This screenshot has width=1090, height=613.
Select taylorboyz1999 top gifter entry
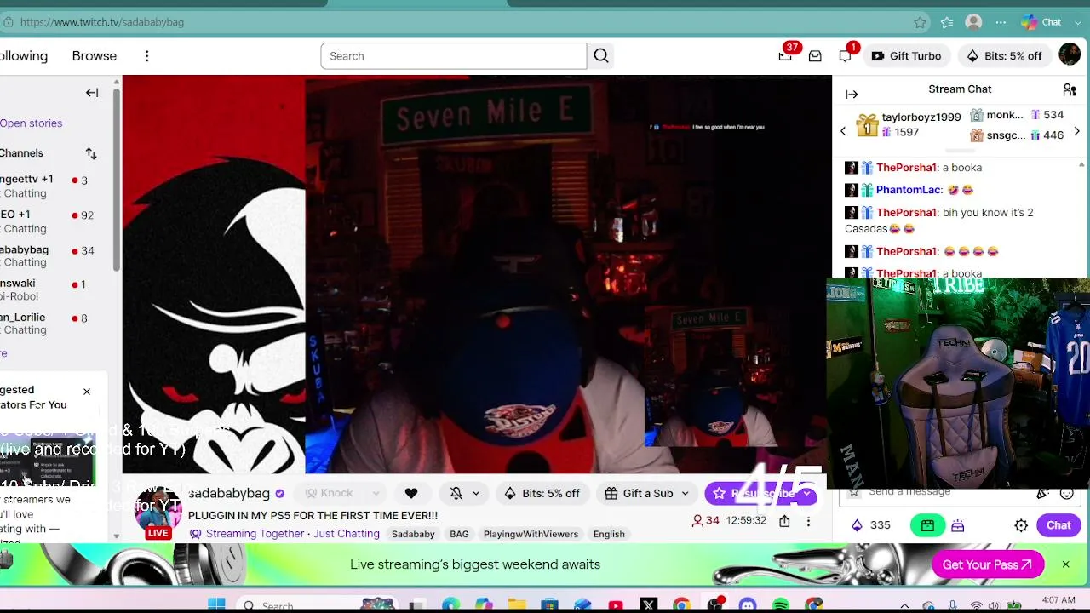coord(908,124)
